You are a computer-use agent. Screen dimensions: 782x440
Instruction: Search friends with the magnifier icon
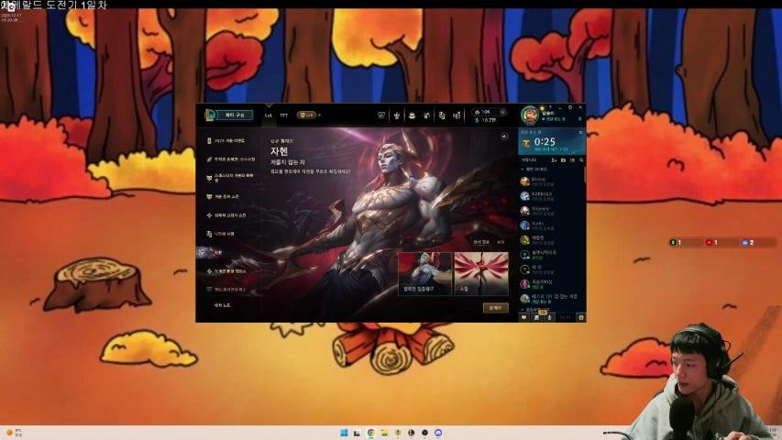581,160
